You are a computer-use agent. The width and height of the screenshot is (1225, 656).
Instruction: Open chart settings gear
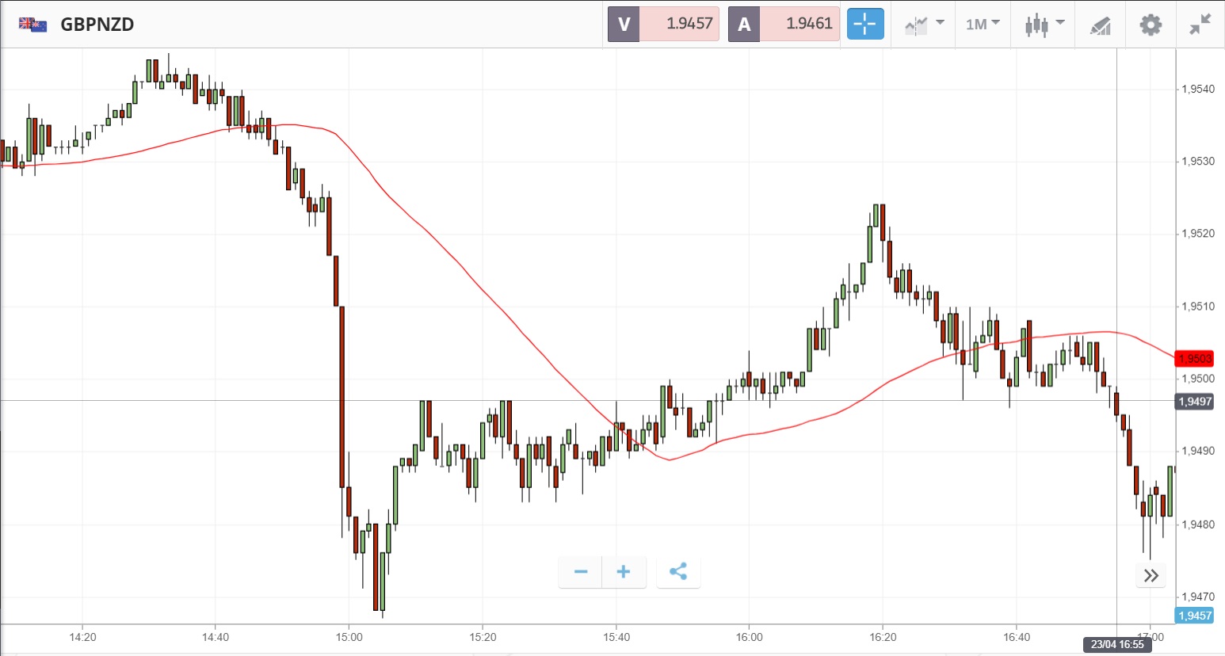1150,25
